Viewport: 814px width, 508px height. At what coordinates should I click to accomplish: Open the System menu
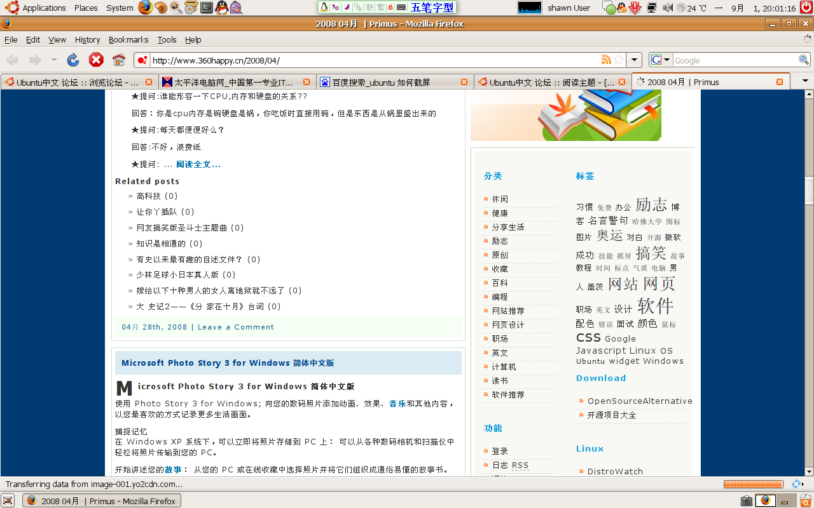(120, 8)
